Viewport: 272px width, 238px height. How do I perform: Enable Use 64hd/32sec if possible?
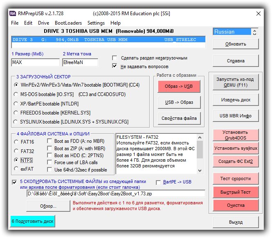[49, 169]
